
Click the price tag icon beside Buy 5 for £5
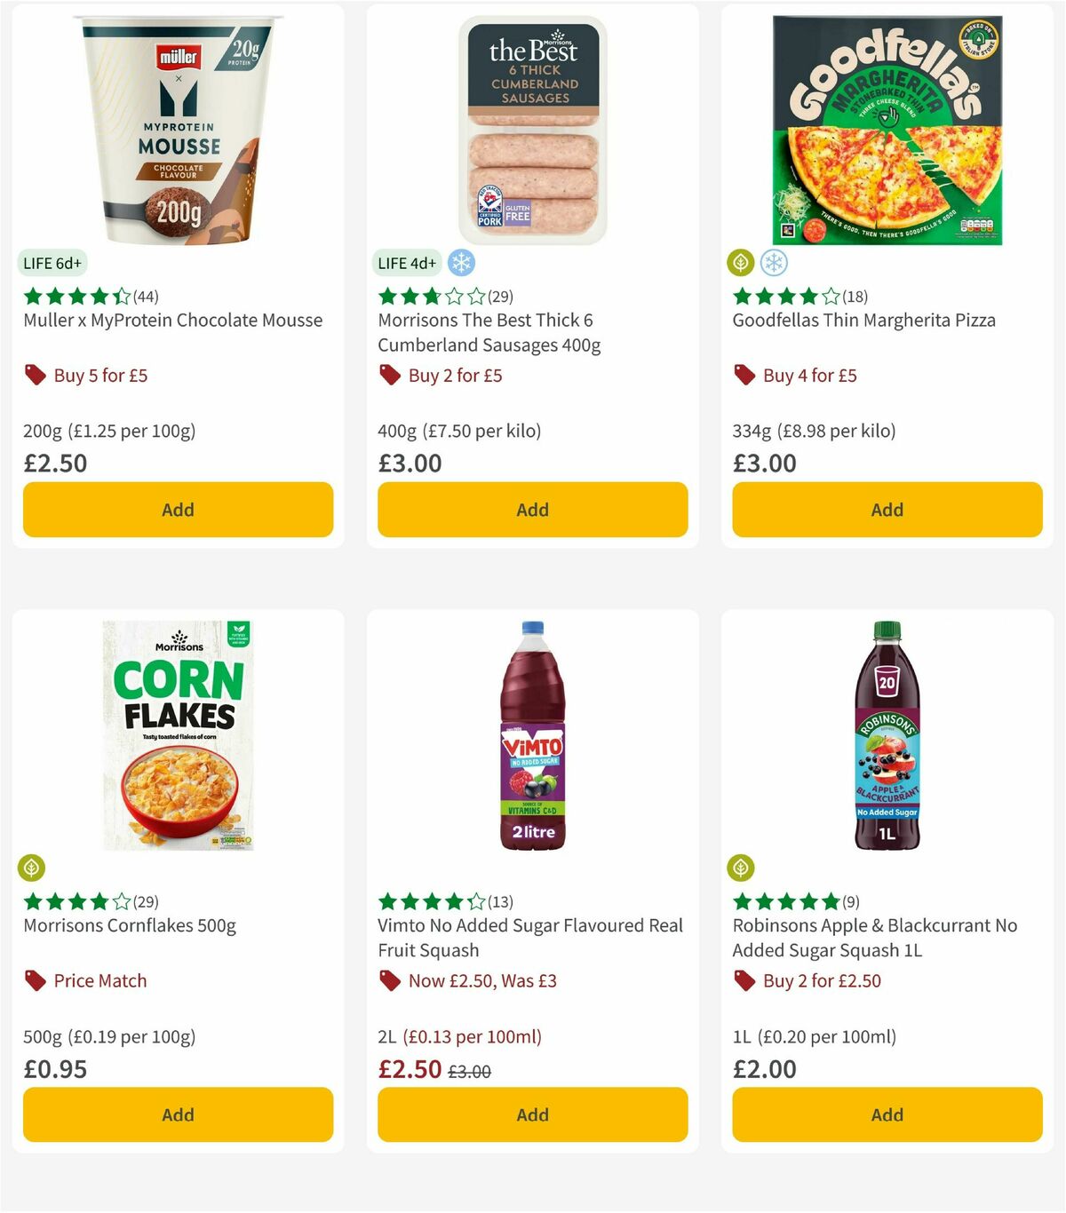click(35, 375)
